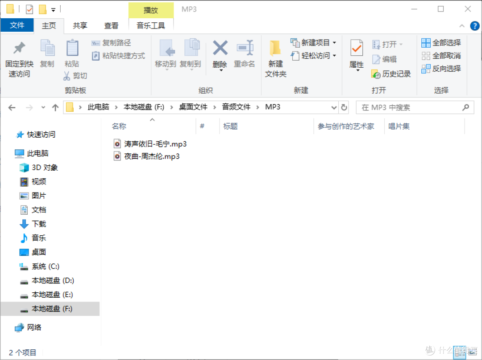482x360 pixels.
Task: Click Edit (编辑) in ribbon
Action: tap(384, 59)
